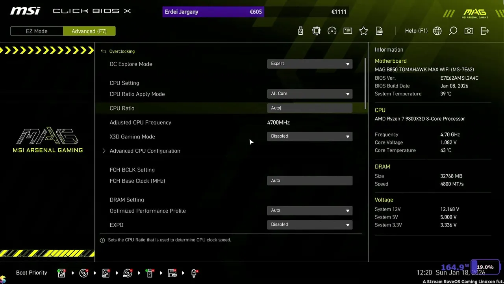Image resolution: width=504 pixels, height=284 pixels.
Task: Click the System Temperature 39 °C value
Action: (x=446, y=94)
